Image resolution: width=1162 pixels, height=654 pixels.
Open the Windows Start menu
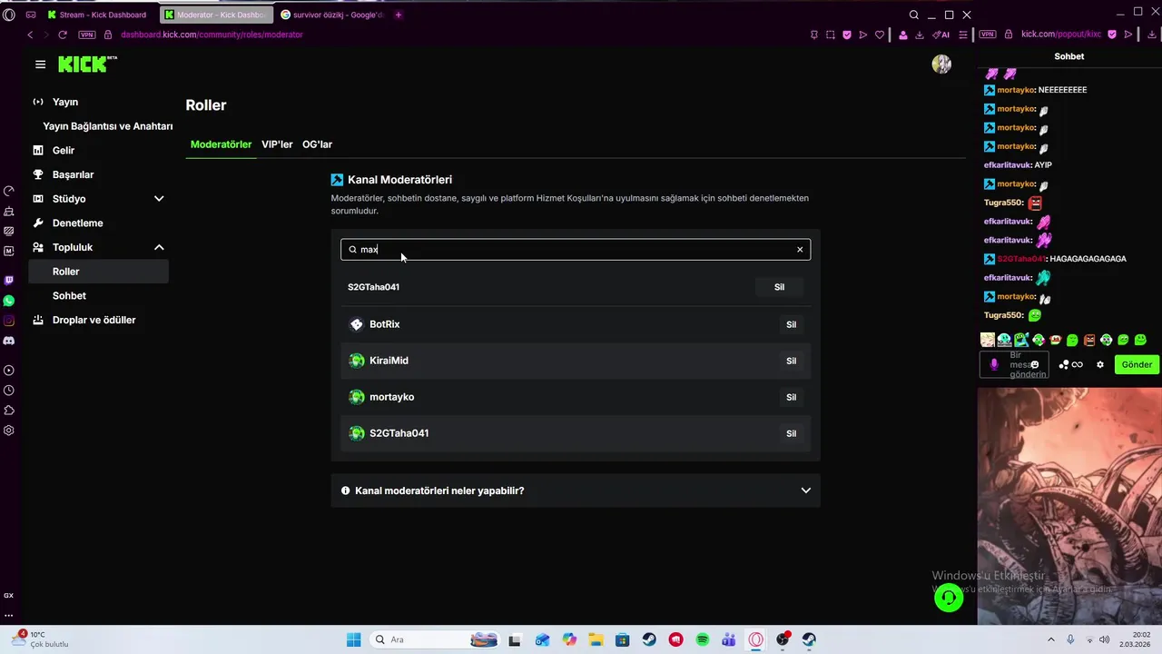(354, 639)
